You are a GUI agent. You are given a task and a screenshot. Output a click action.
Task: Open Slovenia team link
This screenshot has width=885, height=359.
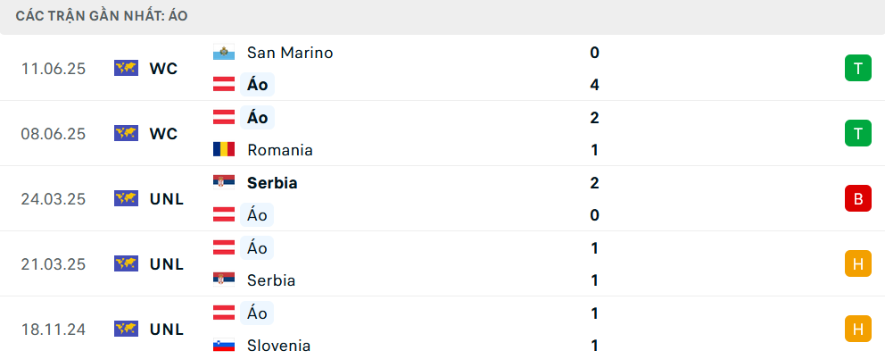click(279, 346)
